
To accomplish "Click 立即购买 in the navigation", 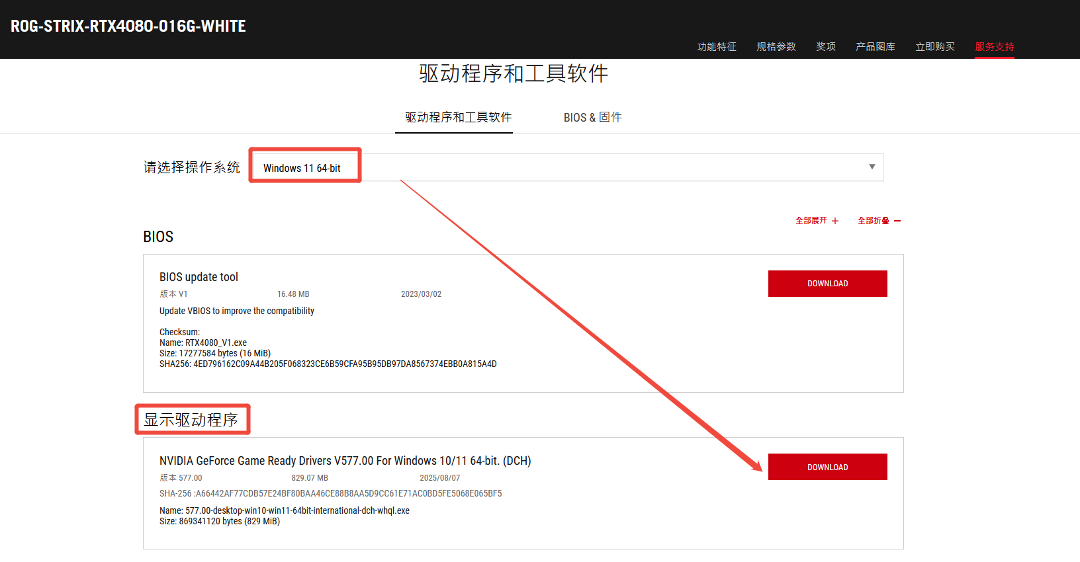I will 934,46.
